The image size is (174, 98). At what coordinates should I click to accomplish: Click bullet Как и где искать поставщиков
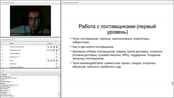point(93,47)
